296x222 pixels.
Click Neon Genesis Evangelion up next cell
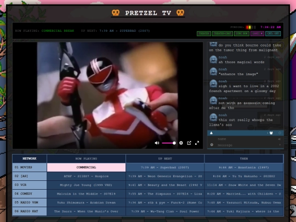point(165,176)
